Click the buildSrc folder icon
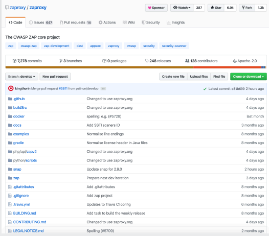This screenshot has width=269, height=236. point(10,107)
